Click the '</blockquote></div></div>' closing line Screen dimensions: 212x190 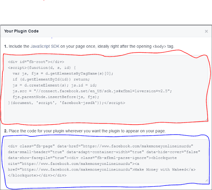point(37,175)
